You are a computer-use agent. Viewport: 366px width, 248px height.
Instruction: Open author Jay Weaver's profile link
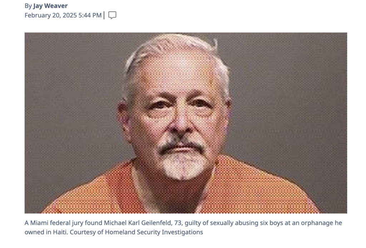(x=50, y=6)
